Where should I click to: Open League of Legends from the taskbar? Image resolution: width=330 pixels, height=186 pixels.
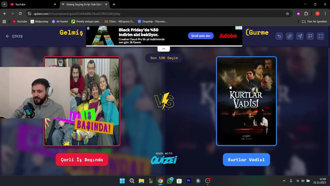(x=151, y=181)
